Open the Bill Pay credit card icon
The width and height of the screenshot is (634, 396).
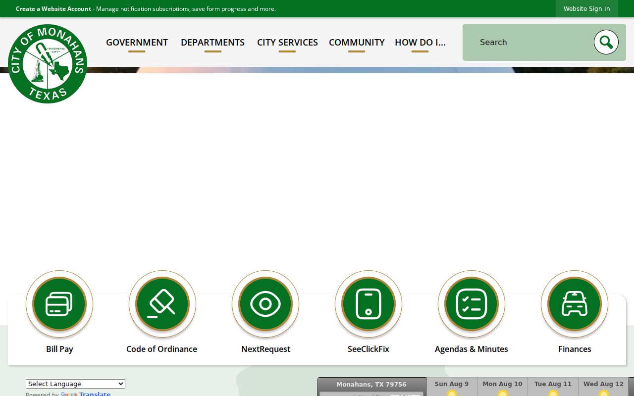tap(59, 304)
